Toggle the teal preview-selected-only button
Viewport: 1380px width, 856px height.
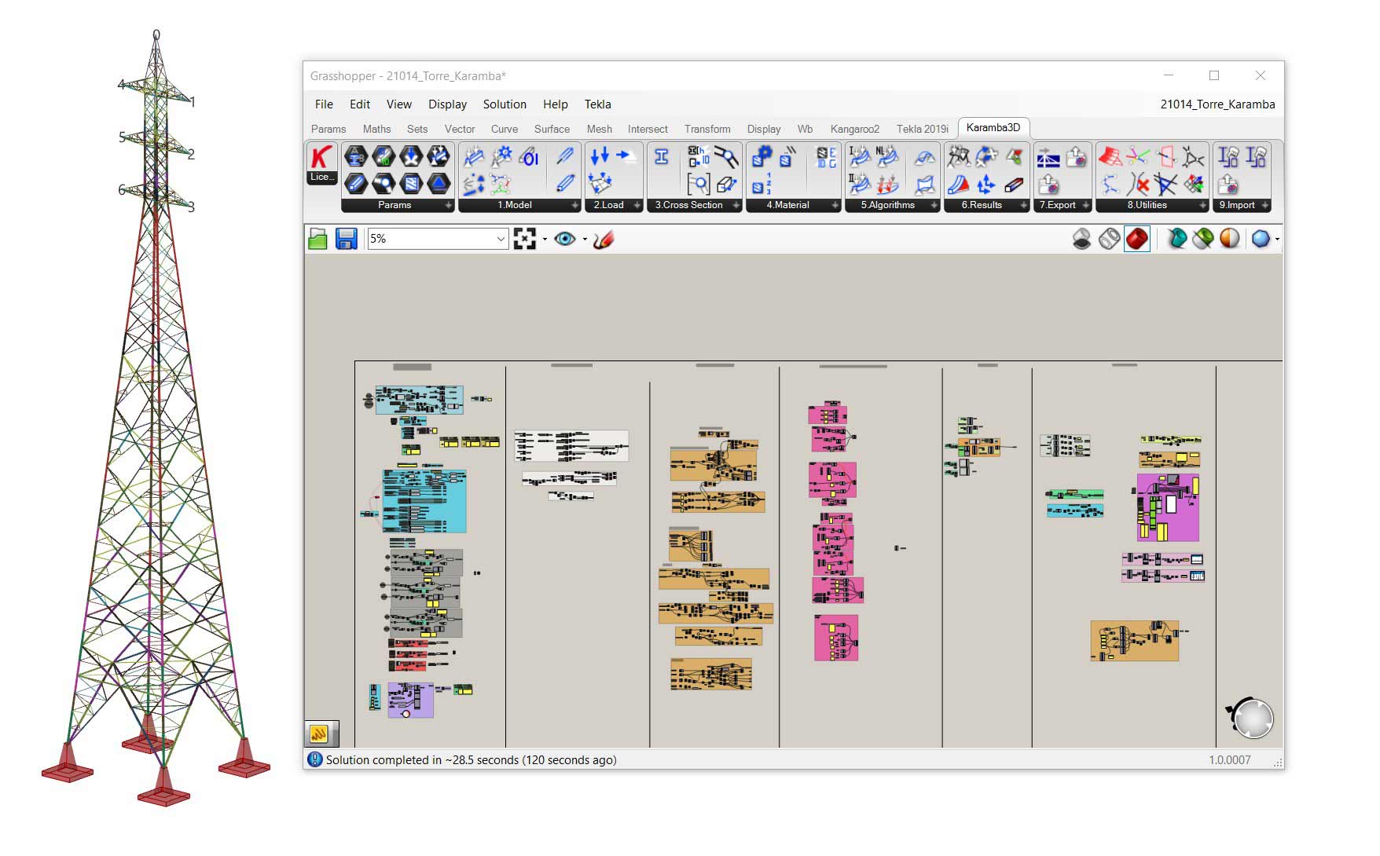tap(1176, 239)
